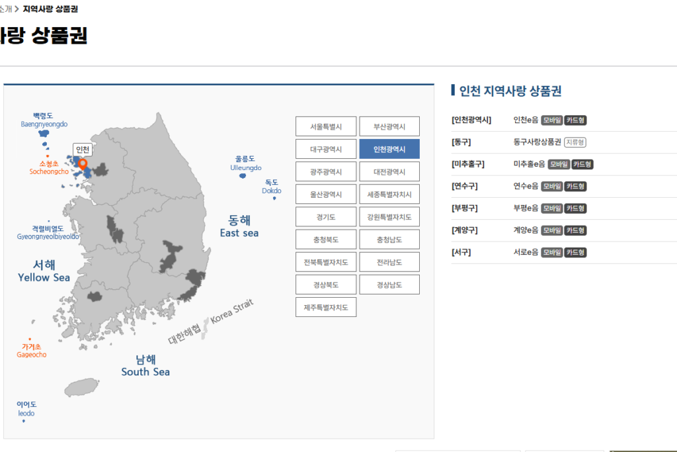Select the 세종특별자치시 button
Screen dimensions: 677x452
pos(389,194)
